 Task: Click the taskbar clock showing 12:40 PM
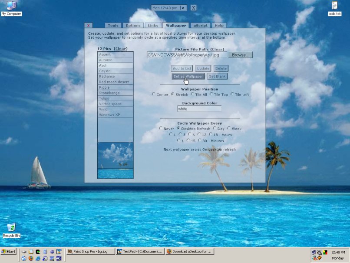pyautogui.click(x=338, y=252)
